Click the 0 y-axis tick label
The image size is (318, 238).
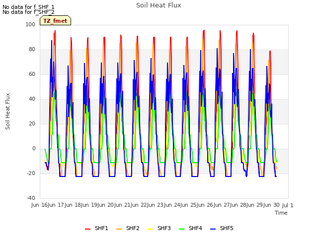[34, 149]
